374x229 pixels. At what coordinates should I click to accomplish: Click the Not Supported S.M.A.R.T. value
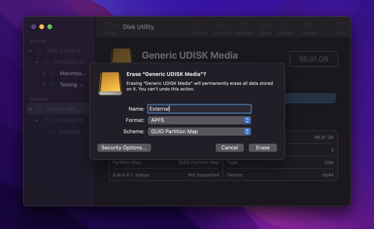point(204,175)
